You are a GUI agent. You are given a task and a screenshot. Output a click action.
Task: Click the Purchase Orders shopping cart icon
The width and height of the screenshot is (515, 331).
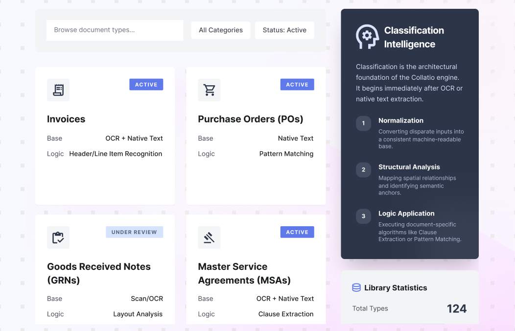(209, 90)
